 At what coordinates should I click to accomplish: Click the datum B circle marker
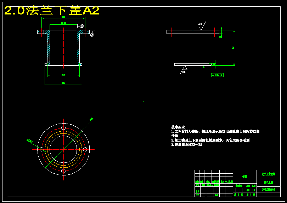[x=82, y=26]
